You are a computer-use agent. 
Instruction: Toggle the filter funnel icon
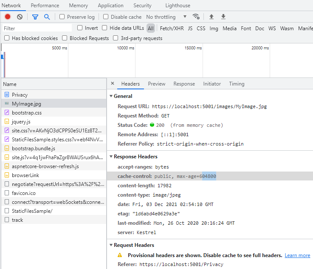click(35, 17)
